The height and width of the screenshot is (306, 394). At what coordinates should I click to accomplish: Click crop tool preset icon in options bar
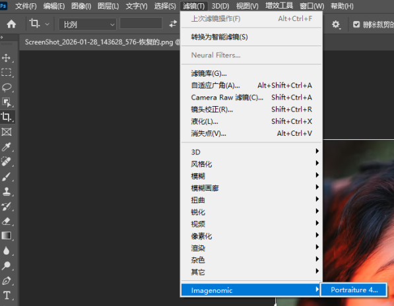tap(35, 24)
